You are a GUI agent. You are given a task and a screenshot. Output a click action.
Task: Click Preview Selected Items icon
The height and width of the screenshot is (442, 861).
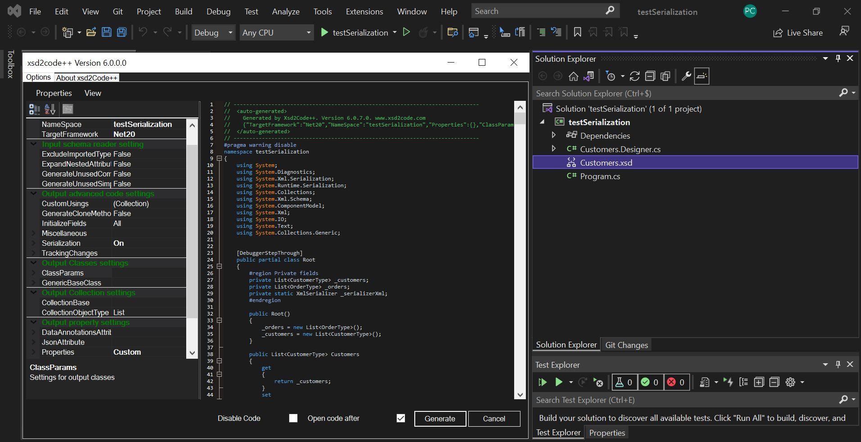702,77
